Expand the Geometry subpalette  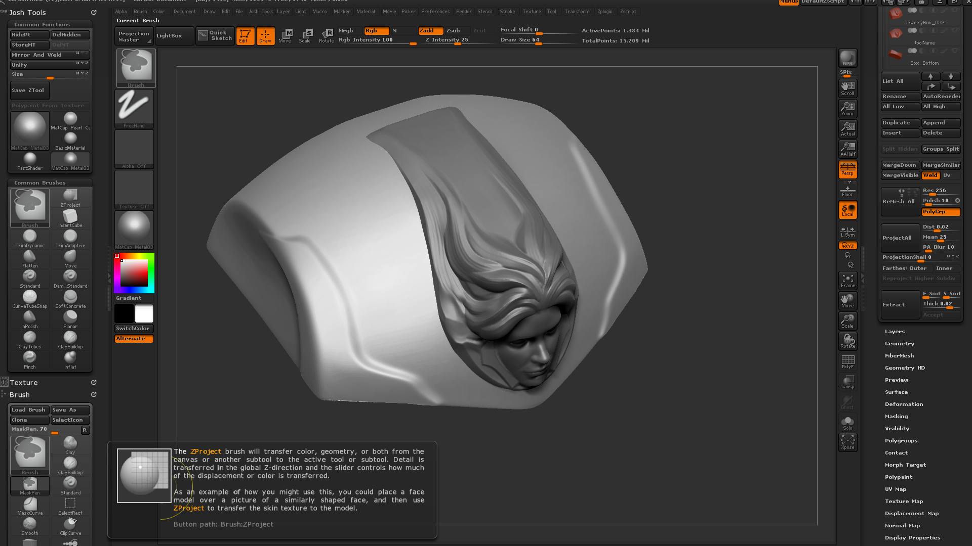click(x=899, y=344)
